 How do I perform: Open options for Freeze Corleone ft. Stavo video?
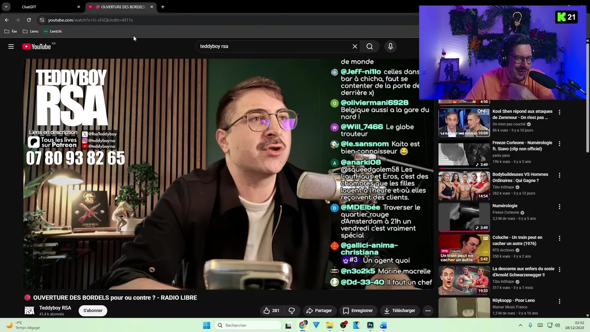560,144
